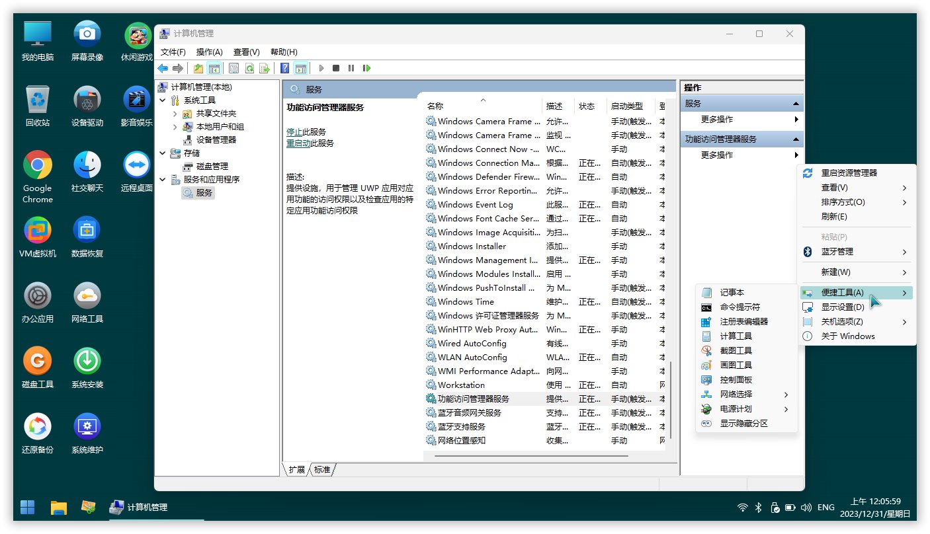The height and width of the screenshot is (534, 930).
Task: Toggle the Show/Hide Action Pane button
Action: (x=301, y=68)
